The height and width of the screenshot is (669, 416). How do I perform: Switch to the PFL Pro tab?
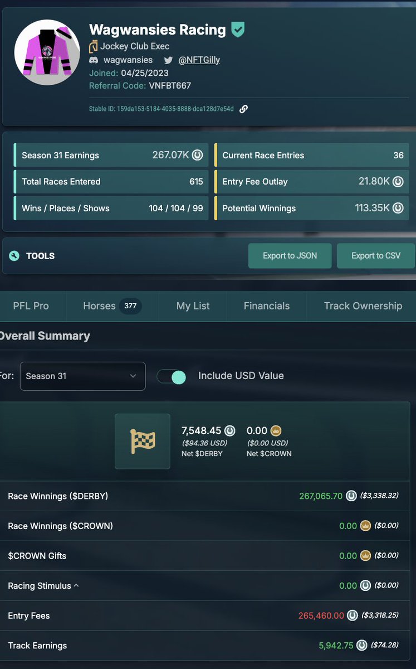[31, 306]
